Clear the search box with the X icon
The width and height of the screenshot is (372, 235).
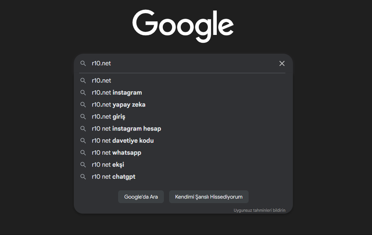[x=282, y=63]
